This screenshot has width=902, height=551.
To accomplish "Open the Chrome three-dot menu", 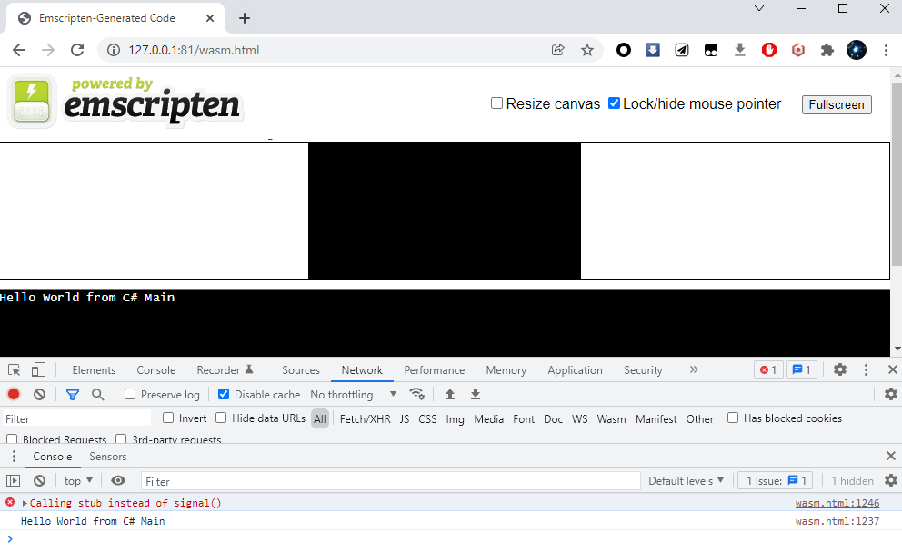I will (886, 50).
